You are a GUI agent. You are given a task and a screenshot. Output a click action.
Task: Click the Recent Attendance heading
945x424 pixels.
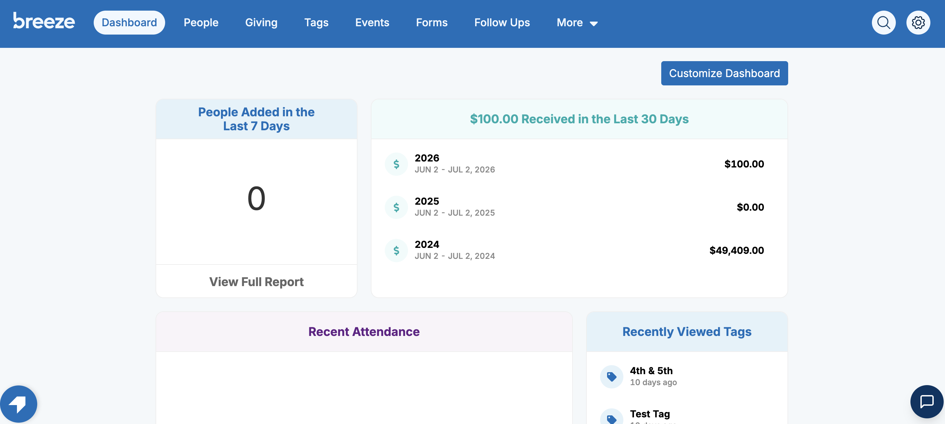click(x=364, y=332)
